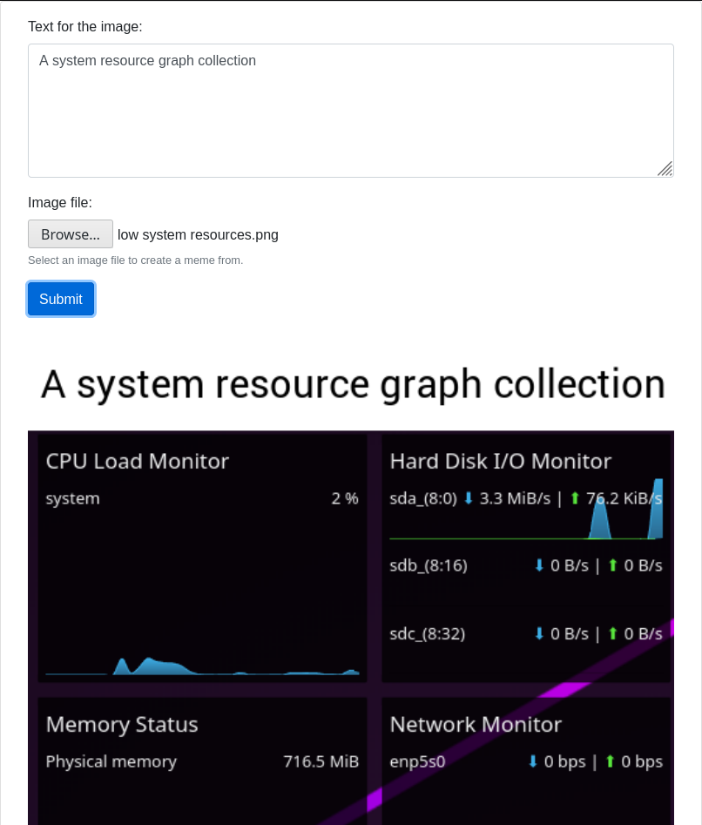
Task: Submit the meme form
Action: 61,299
